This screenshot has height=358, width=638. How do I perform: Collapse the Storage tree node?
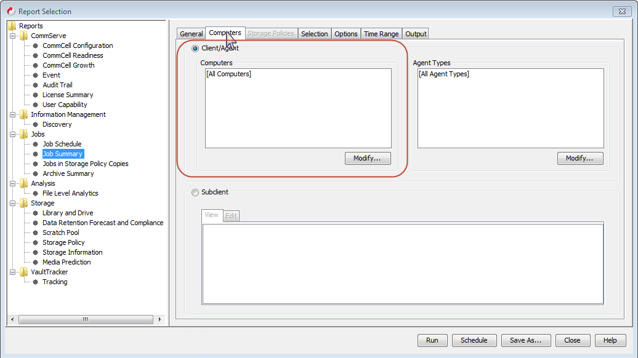(x=13, y=203)
